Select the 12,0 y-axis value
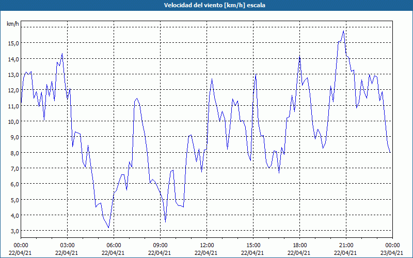This screenshot has height=258, width=413. point(13,90)
